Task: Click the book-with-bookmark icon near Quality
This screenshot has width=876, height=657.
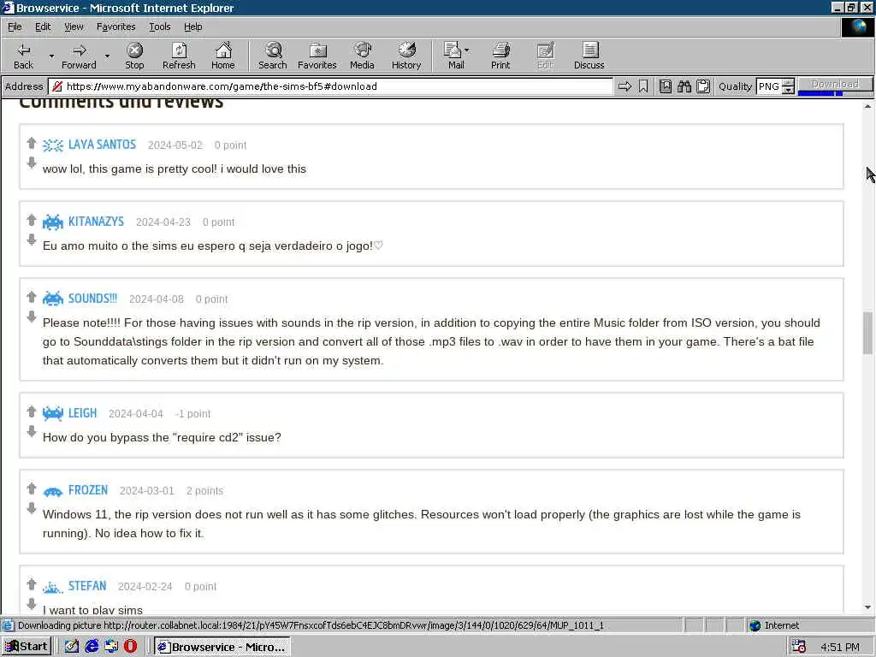Action: tap(666, 86)
